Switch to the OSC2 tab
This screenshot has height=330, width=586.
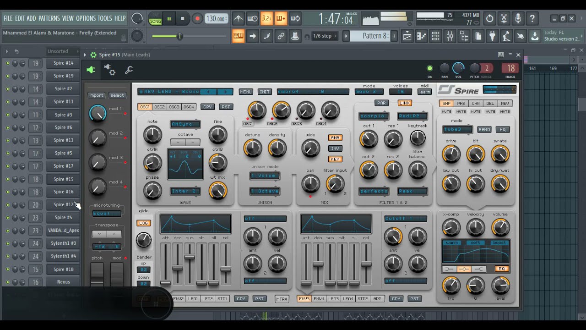tap(159, 107)
